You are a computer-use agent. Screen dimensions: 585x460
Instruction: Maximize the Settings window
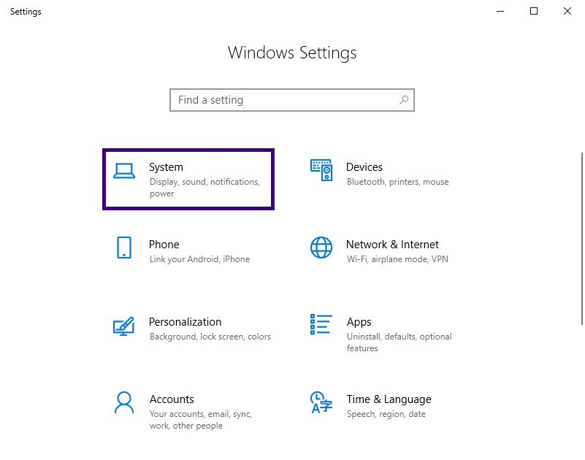tap(534, 11)
